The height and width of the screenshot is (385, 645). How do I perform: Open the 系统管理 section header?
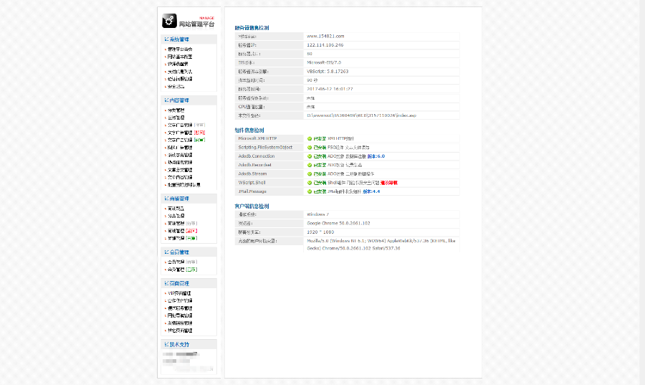188,39
